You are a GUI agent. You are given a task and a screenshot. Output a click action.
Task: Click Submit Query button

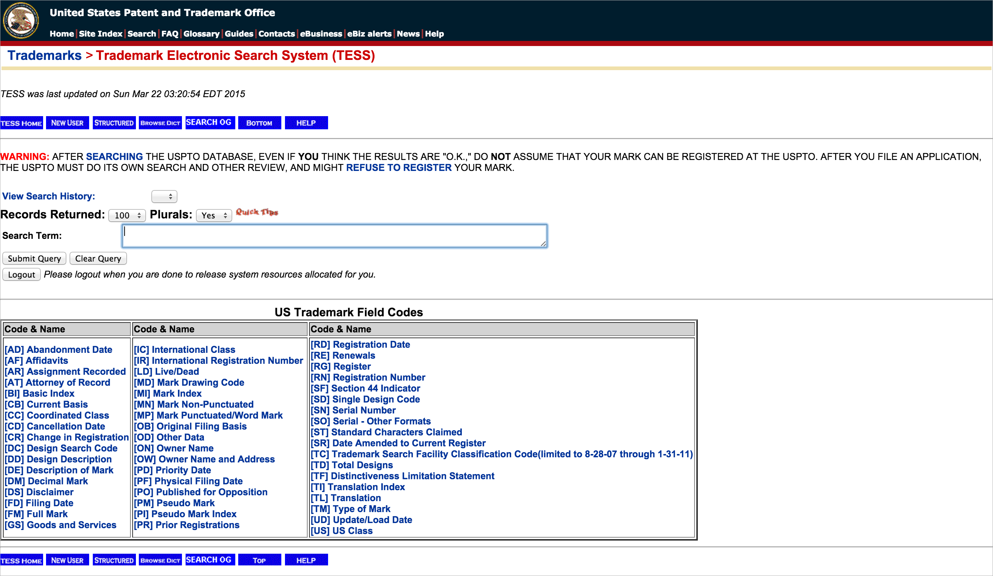pyautogui.click(x=34, y=259)
